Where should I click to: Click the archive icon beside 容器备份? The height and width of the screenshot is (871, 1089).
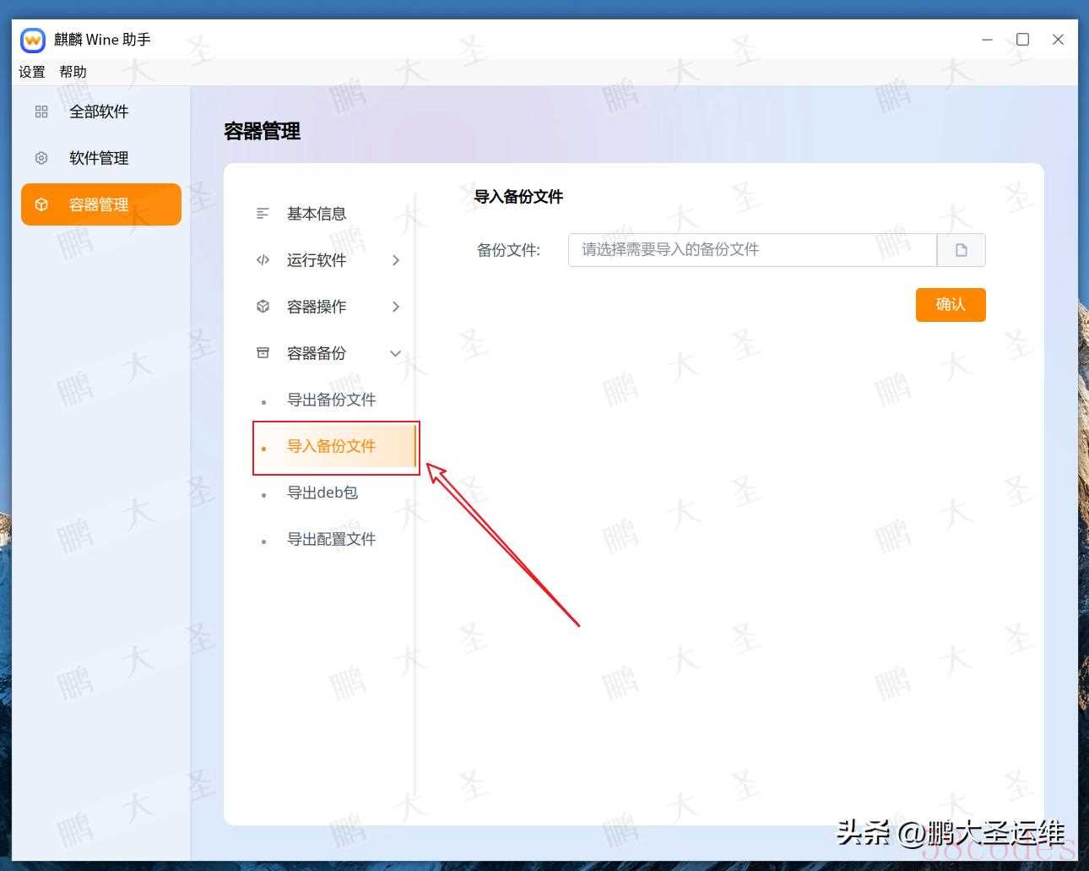pyautogui.click(x=263, y=353)
